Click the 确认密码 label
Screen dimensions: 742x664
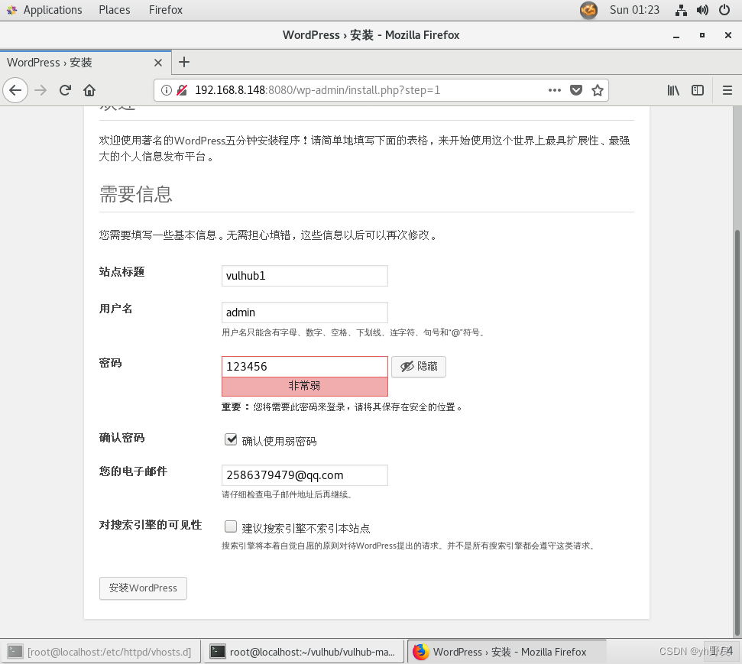pos(122,438)
